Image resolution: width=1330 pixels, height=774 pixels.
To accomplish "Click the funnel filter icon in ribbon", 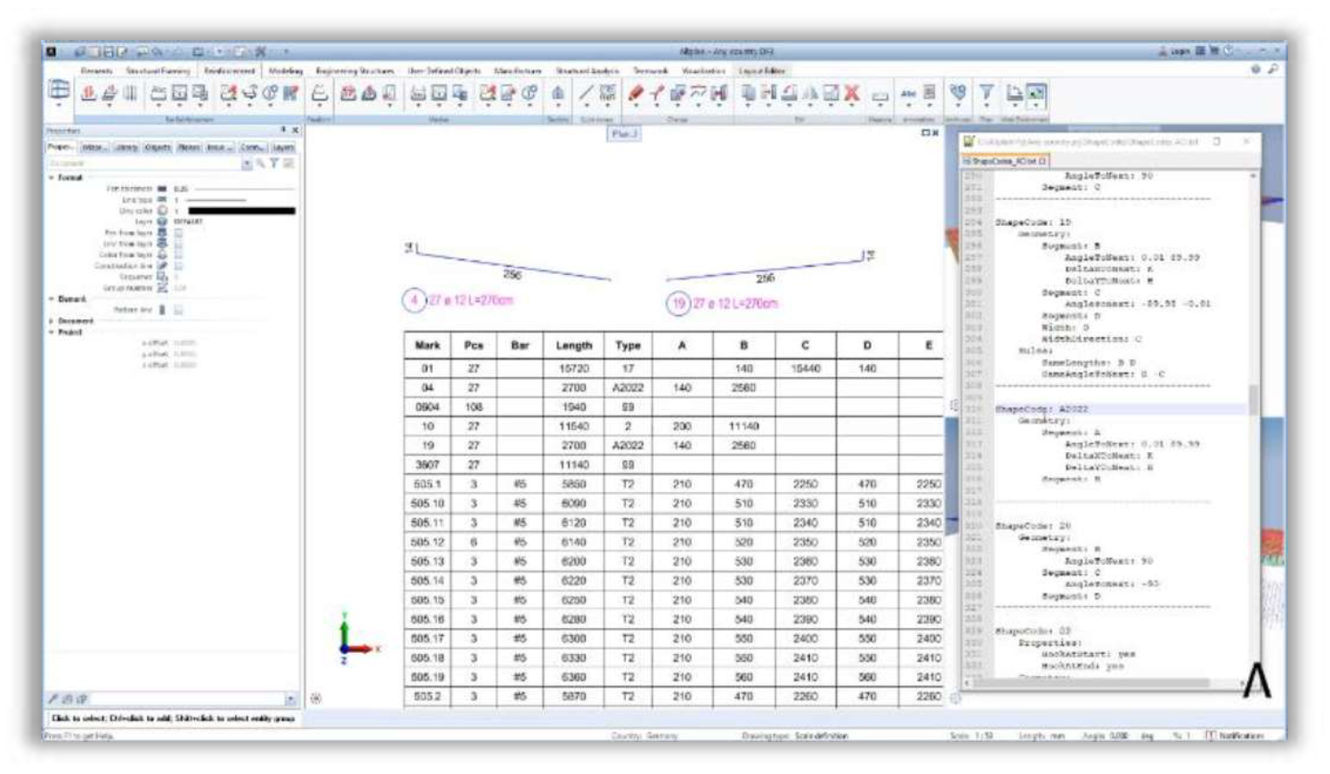I will (x=986, y=93).
